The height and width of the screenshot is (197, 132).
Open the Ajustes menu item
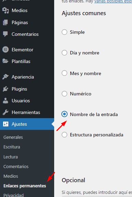27,124
